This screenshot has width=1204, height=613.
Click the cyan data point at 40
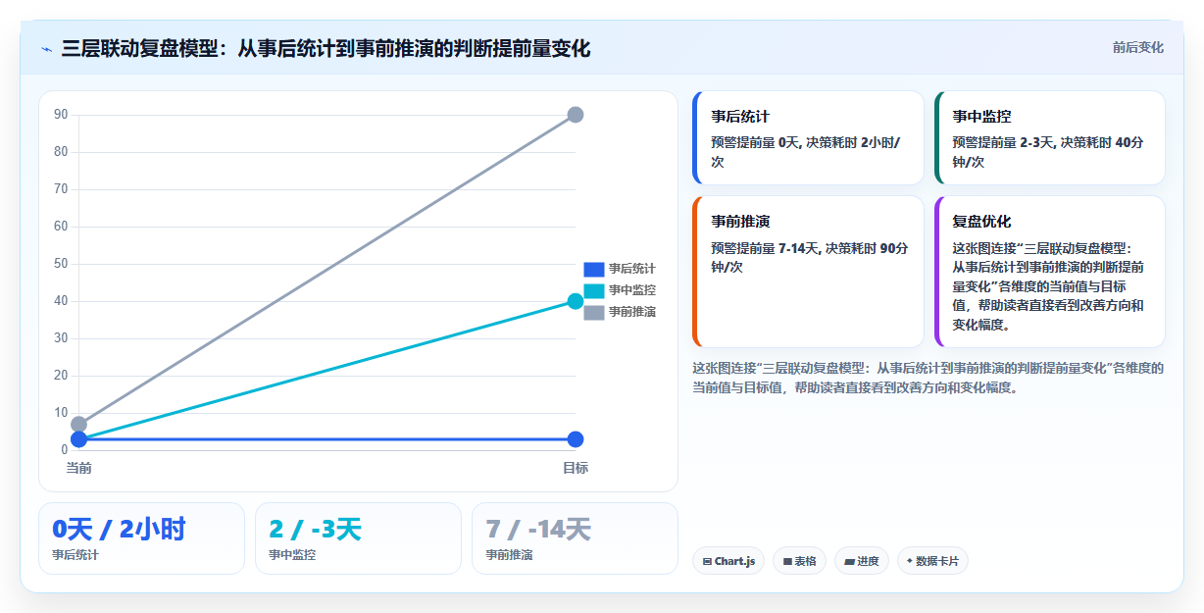576,301
